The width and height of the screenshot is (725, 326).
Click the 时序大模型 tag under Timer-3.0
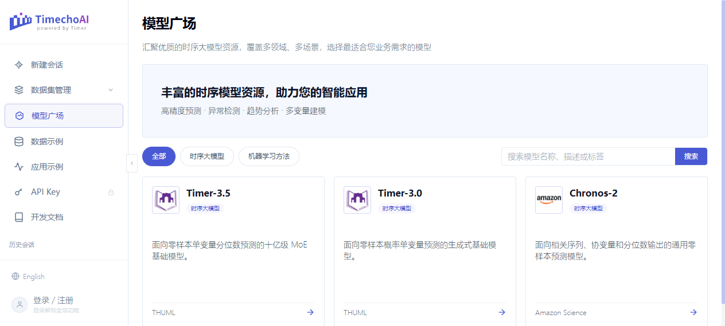coord(396,209)
